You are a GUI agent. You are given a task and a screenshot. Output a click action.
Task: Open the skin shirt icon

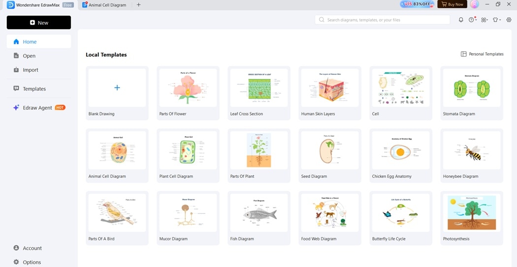tap(495, 20)
